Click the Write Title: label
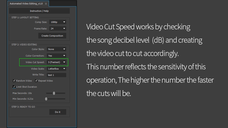The image size is (228, 128). 38,75
